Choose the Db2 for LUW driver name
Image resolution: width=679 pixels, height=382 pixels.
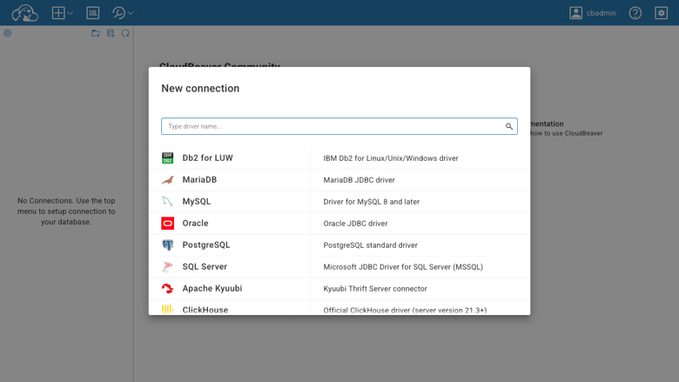[207, 157]
